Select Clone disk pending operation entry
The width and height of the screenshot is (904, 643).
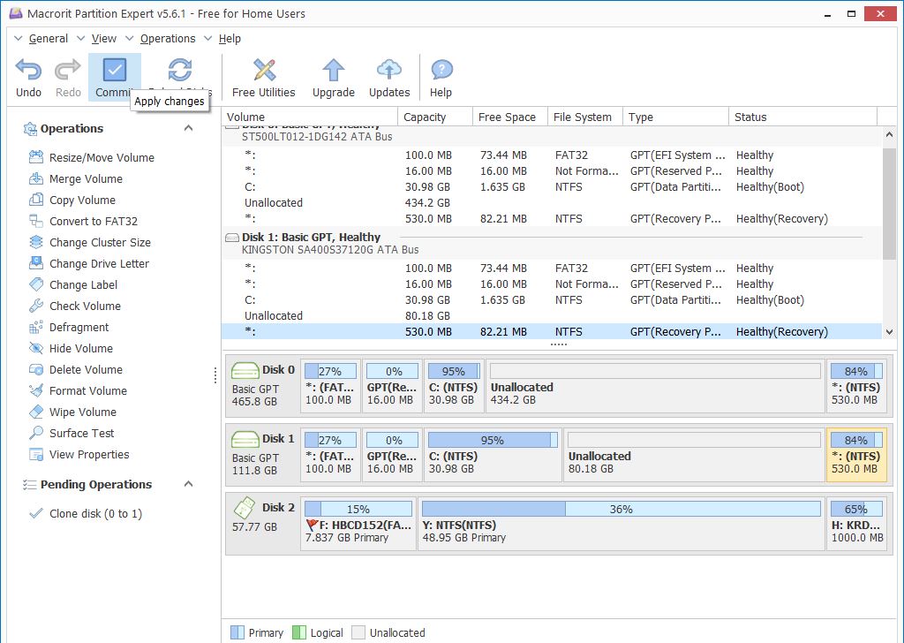(x=95, y=513)
